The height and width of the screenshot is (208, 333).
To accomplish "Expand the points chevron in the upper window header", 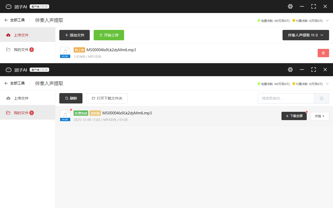I will pos(327,21).
